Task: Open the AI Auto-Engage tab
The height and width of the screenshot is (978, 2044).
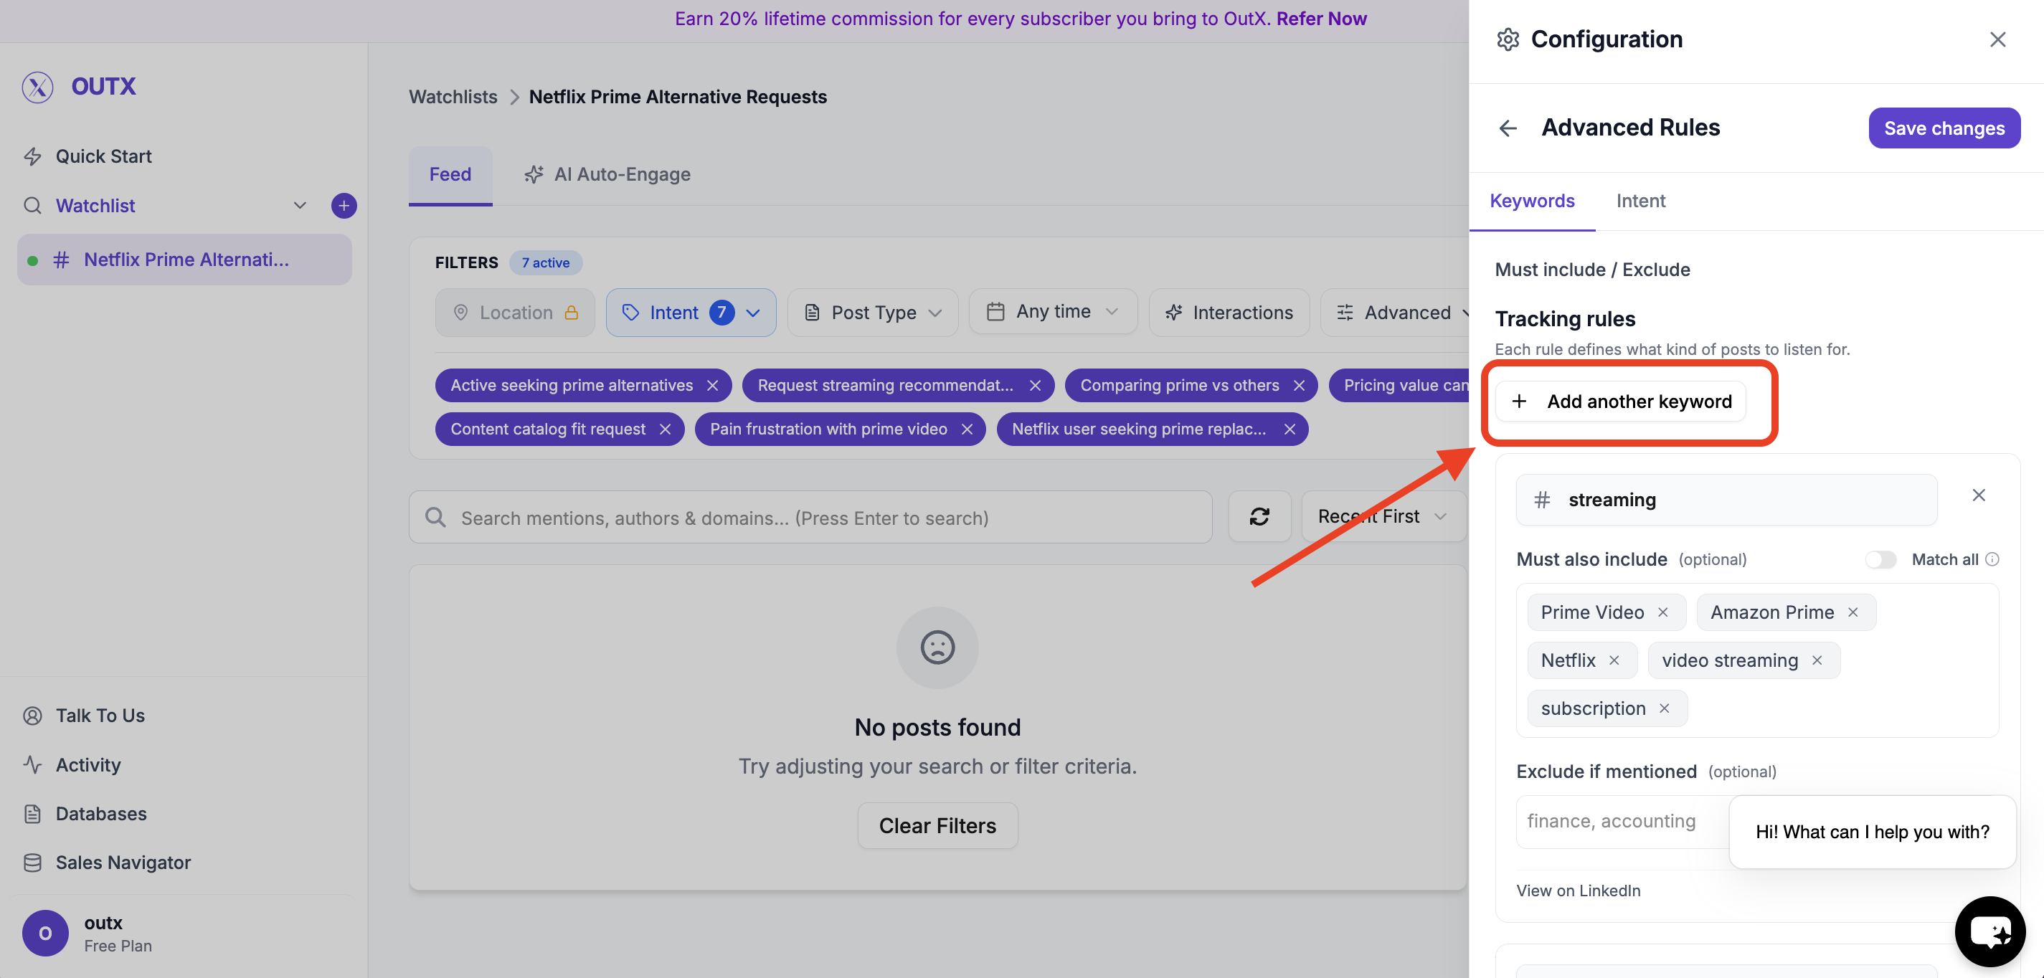Action: coord(607,174)
